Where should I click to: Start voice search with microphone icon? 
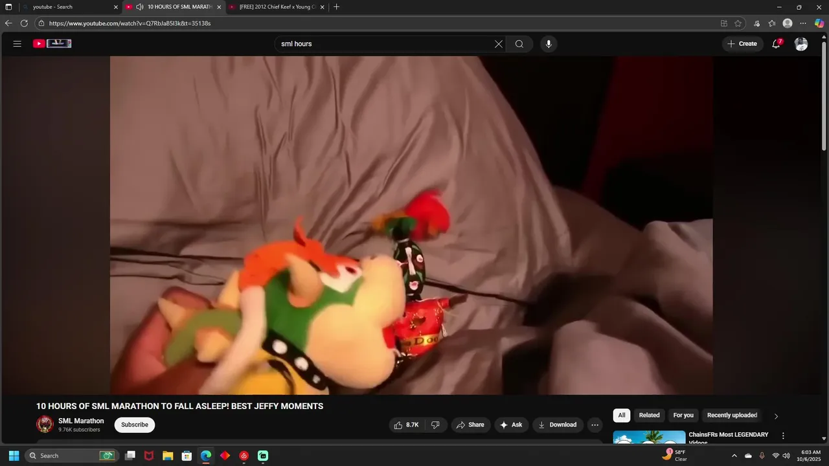coord(549,44)
